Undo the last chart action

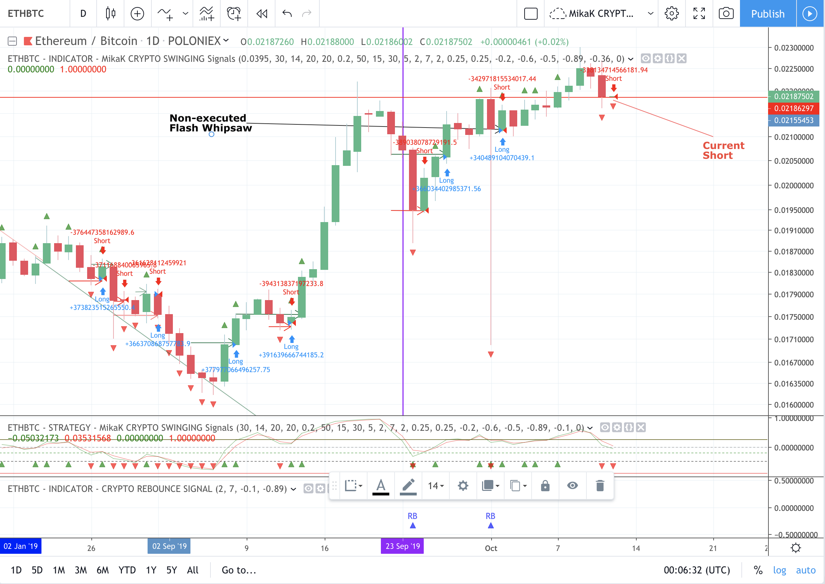(287, 14)
